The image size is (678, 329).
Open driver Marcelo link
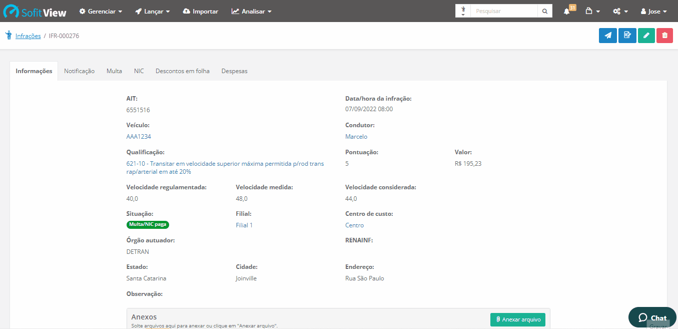tap(356, 136)
